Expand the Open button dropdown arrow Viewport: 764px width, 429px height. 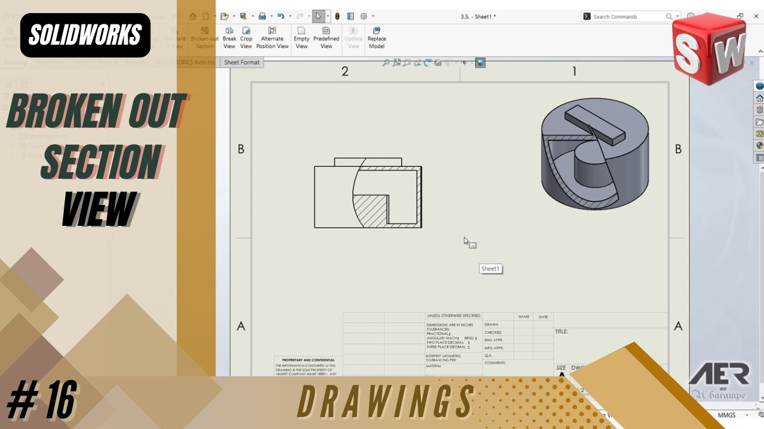point(233,16)
